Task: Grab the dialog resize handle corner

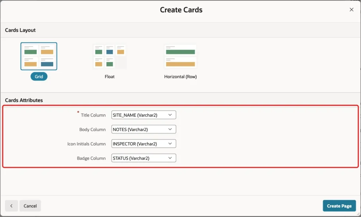Action: pos(358,214)
